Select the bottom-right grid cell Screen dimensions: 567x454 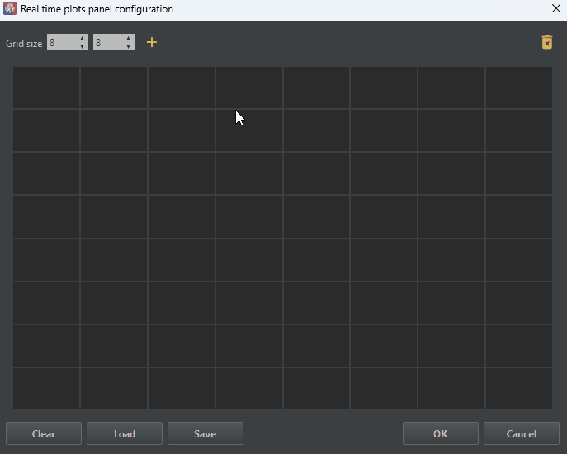[x=518, y=388]
